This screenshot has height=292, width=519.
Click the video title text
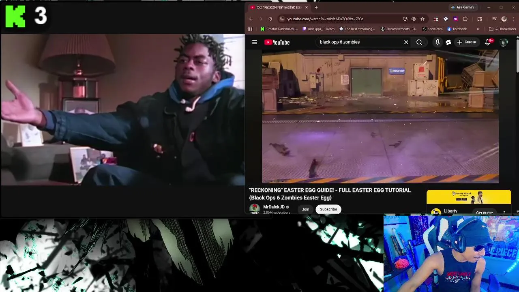330,194
